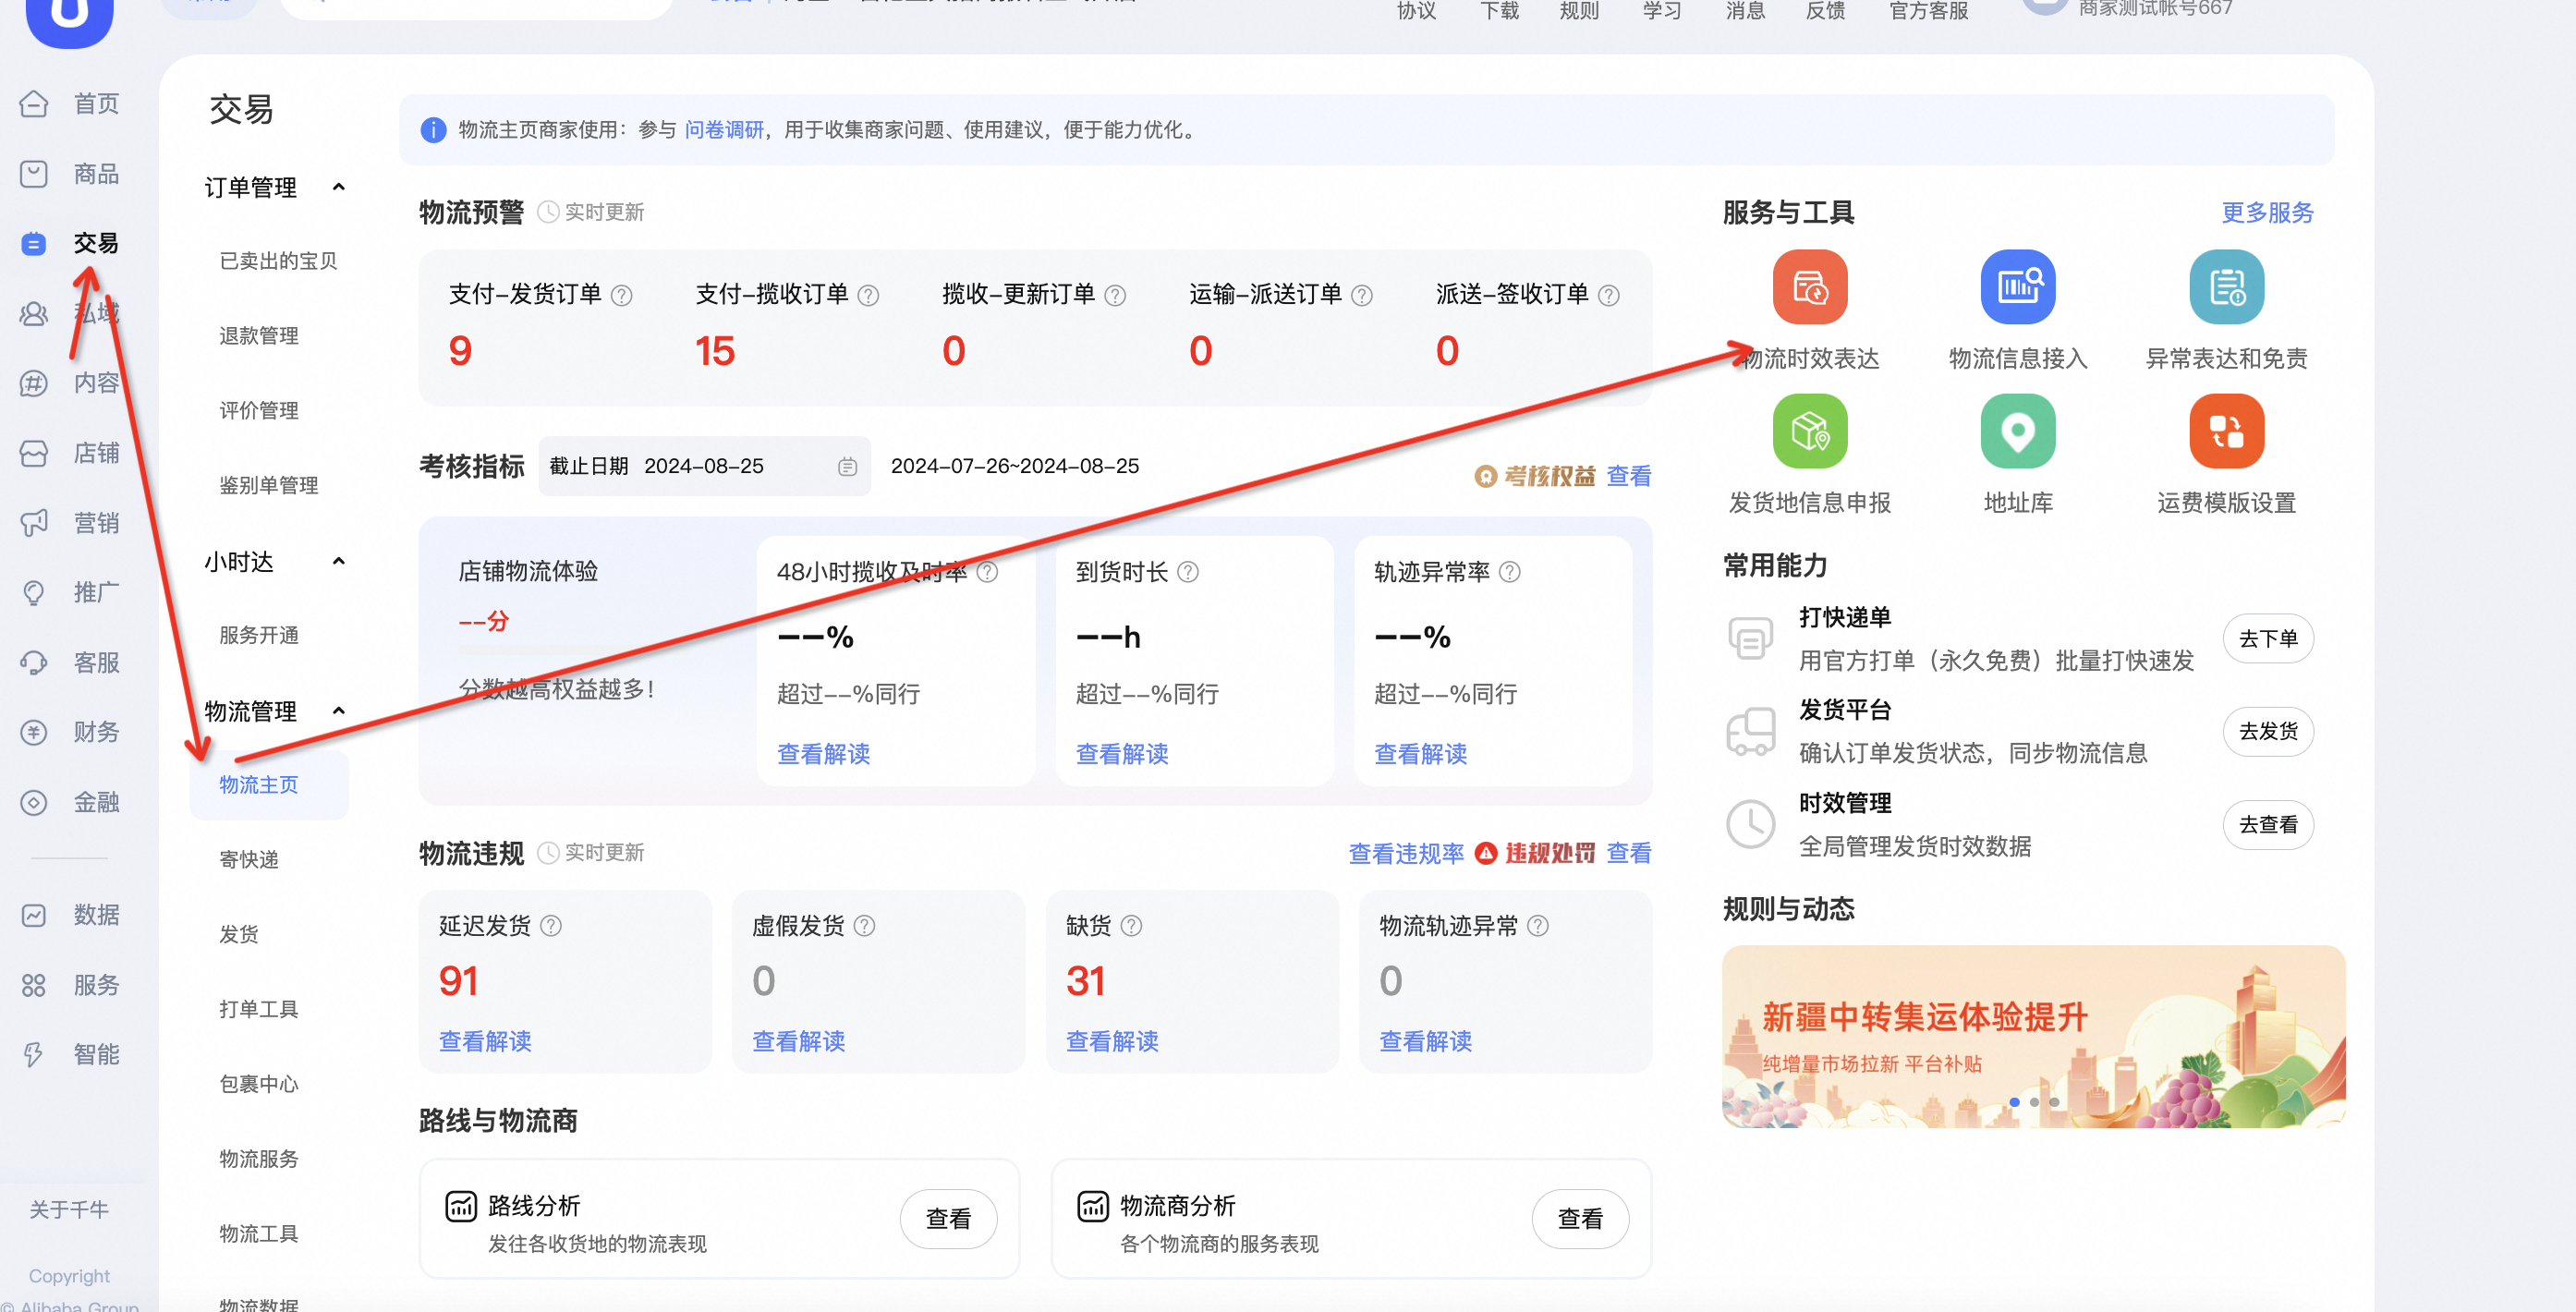Open the 发货地信息申报 service icon

[x=1809, y=431]
